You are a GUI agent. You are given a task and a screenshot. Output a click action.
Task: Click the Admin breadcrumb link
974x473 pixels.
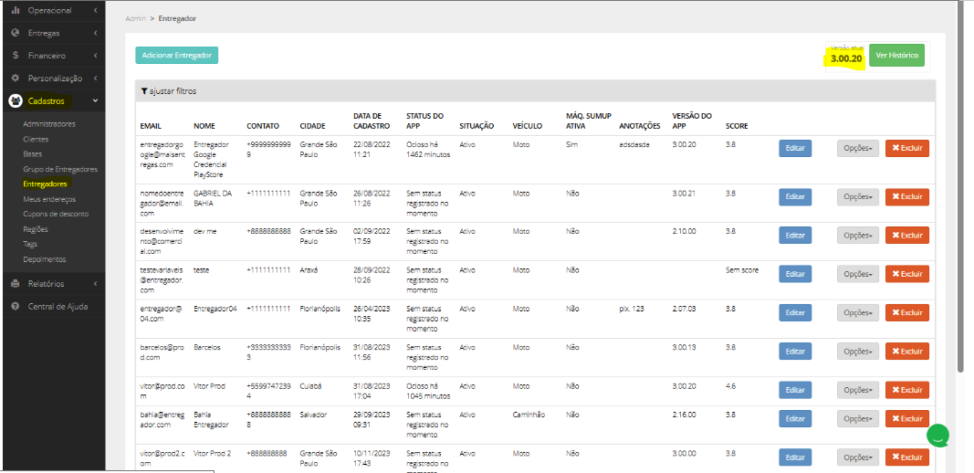135,18
